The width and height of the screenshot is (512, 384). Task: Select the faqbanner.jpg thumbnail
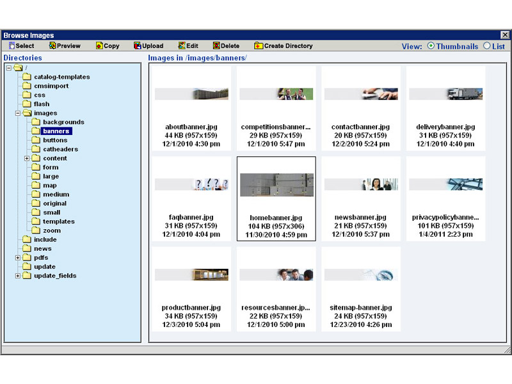tap(191, 184)
